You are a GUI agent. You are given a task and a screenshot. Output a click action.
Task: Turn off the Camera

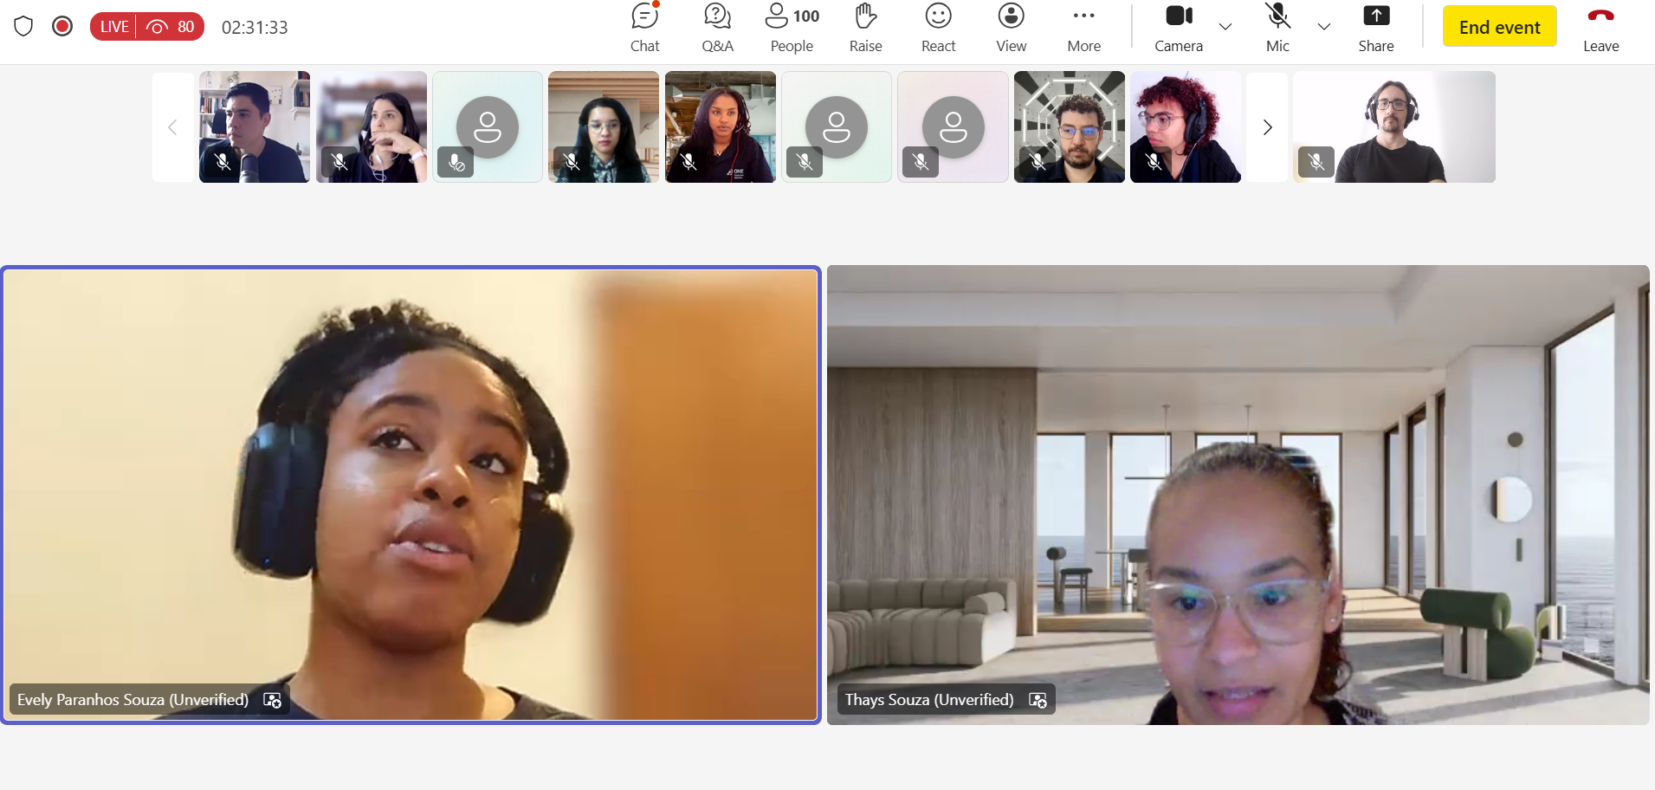1178,28
